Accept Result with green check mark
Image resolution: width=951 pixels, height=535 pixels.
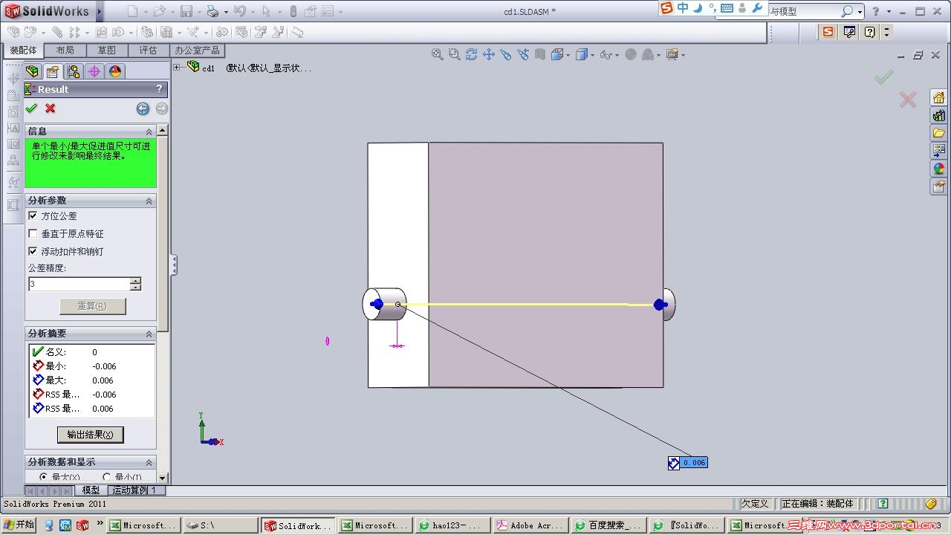pyautogui.click(x=31, y=108)
